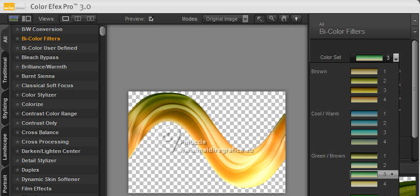
Task: Toggle favorite star for Burnt Sienna
Action: pyautogui.click(x=17, y=76)
